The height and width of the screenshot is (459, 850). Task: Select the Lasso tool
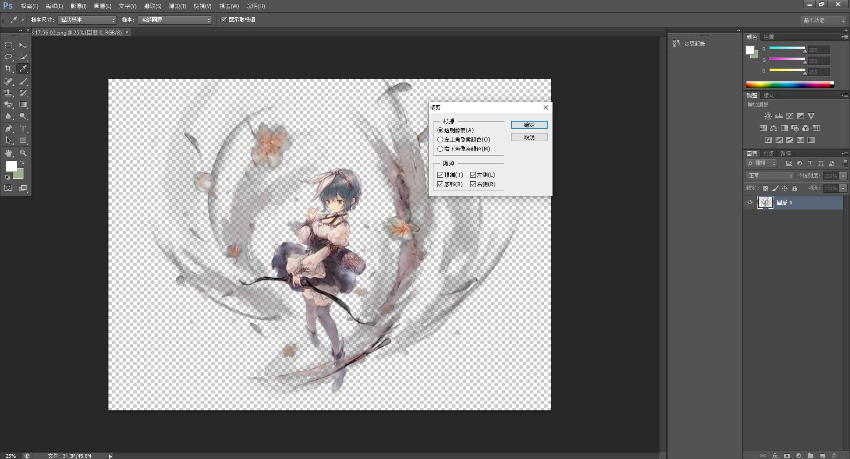tap(8, 57)
